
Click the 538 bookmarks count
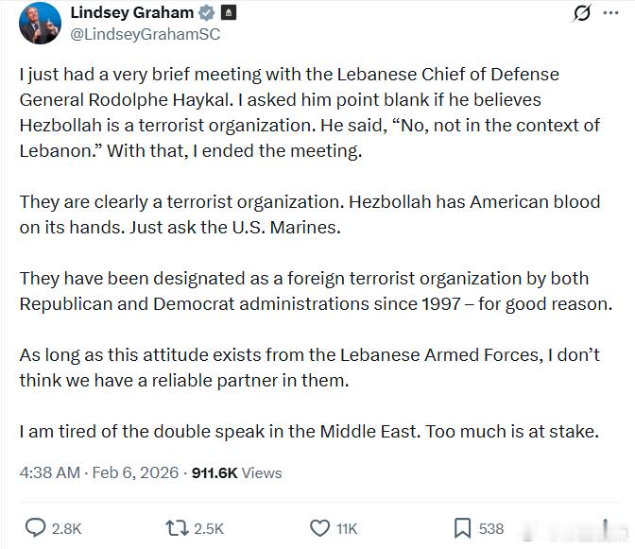point(491,529)
